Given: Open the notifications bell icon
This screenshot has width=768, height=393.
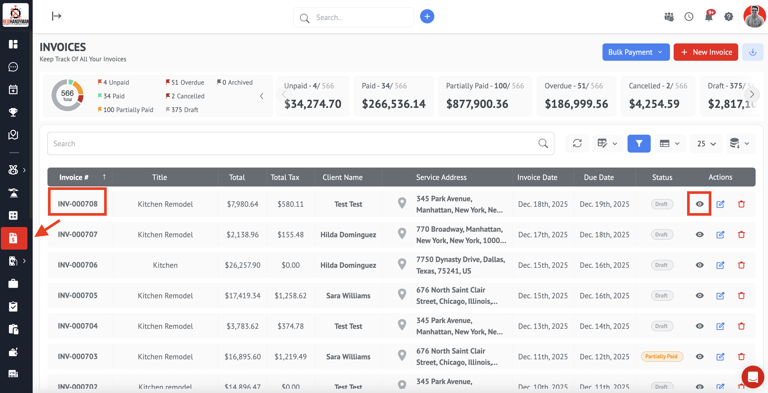Looking at the screenshot, I should point(708,17).
